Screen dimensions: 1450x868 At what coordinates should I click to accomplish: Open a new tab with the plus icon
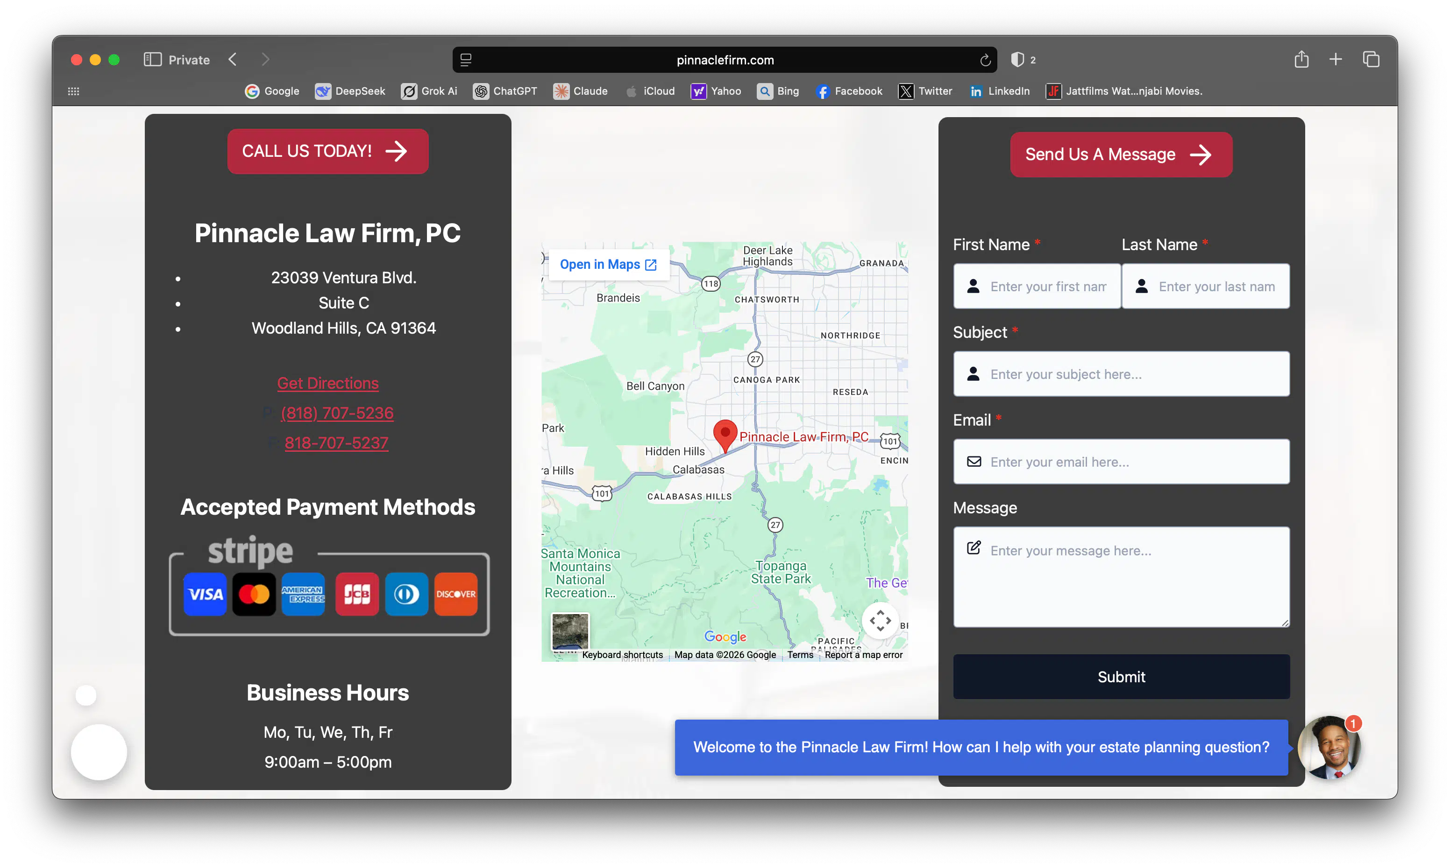tap(1336, 59)
